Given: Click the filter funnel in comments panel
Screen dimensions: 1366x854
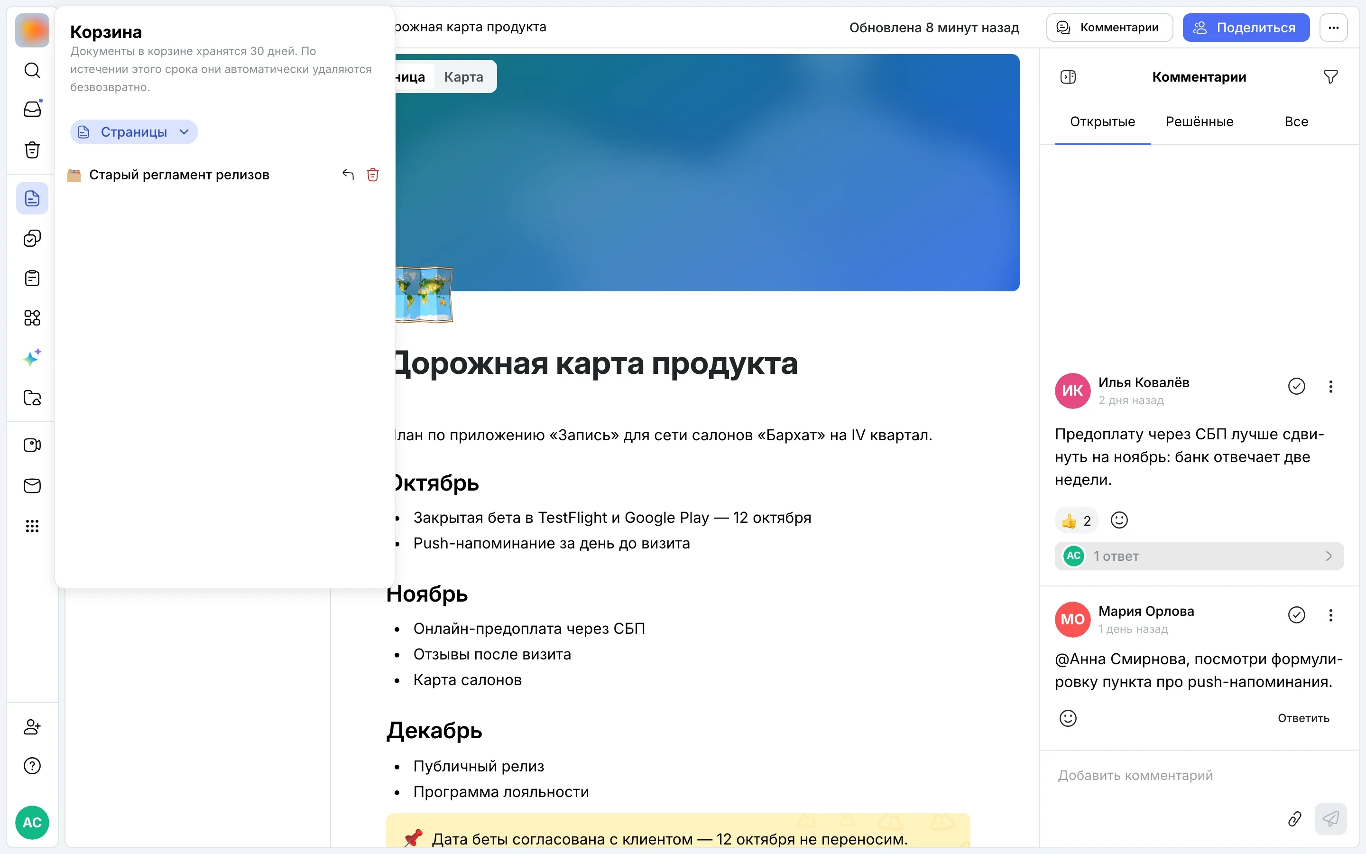Looking at the screenshot, I should (1330, 77).
